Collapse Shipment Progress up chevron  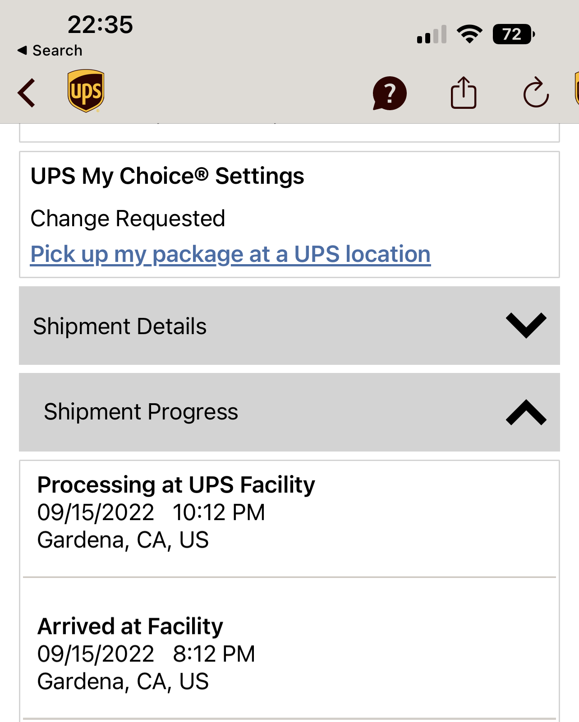[x=526, y=412]
